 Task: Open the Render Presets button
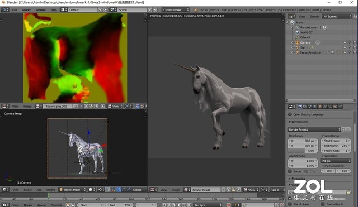[x=314, y=129]
